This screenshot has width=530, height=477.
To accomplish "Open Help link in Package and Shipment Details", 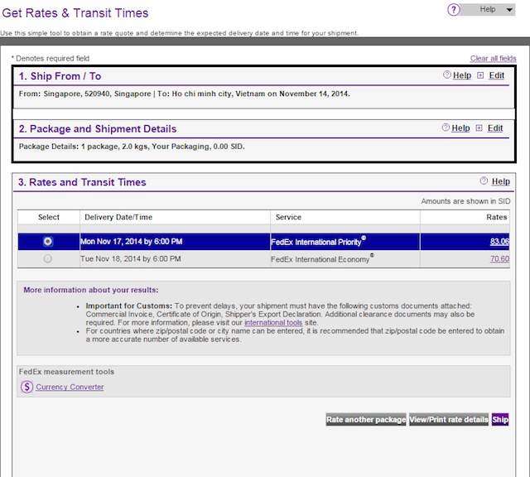I will click(460, 128).
